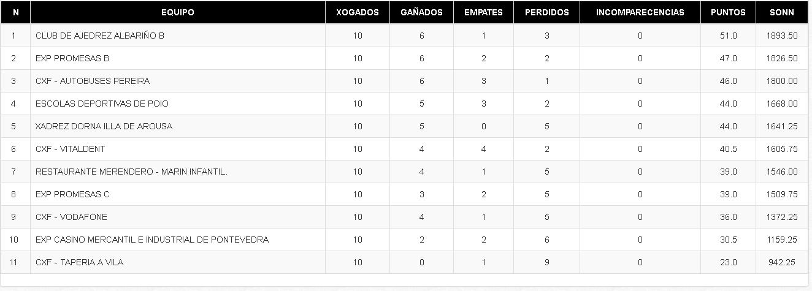Click the SONN column header
This screenshot has height=291, width=812.
point(782,12)
